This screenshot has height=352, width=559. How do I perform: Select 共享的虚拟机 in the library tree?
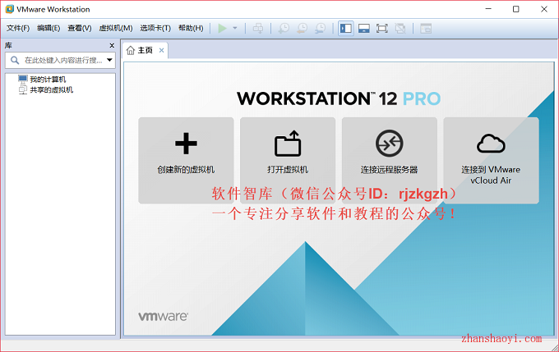point(51,89)
